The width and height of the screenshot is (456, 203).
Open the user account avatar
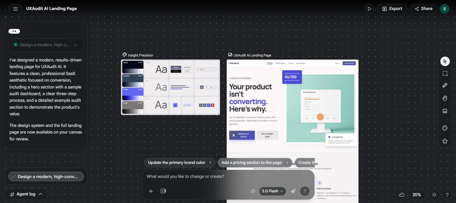pyautogui.click(x=445, y=9)
